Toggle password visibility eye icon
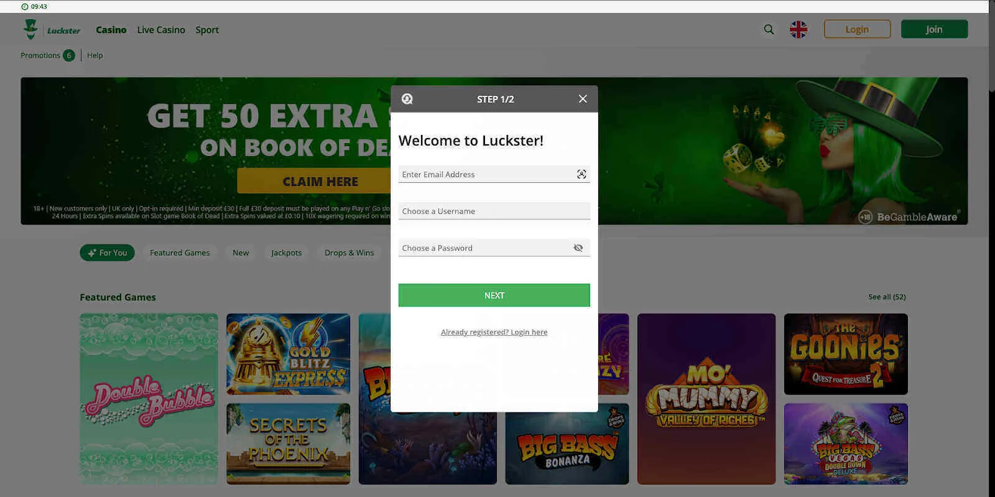Screen dimensions: 995x497 (x=578, y=248)
